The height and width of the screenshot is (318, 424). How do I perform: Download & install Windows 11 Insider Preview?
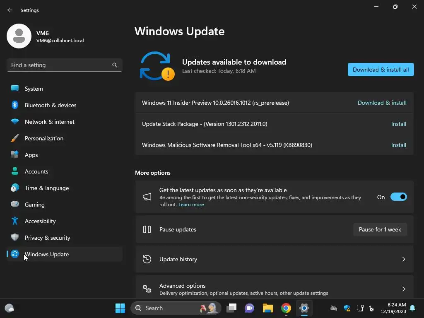[x=382, y=103]
